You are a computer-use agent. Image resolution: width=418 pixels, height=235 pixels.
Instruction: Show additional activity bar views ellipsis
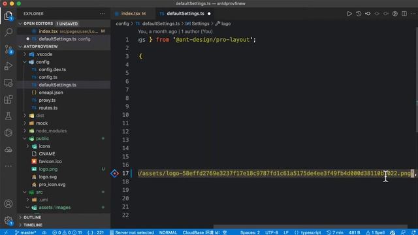[8, 166]
